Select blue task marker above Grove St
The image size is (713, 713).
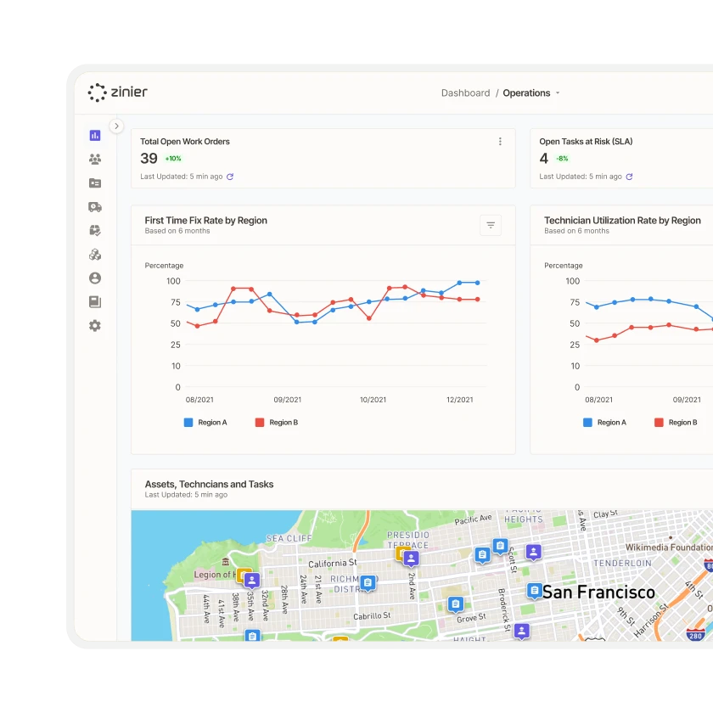(456, 604)
